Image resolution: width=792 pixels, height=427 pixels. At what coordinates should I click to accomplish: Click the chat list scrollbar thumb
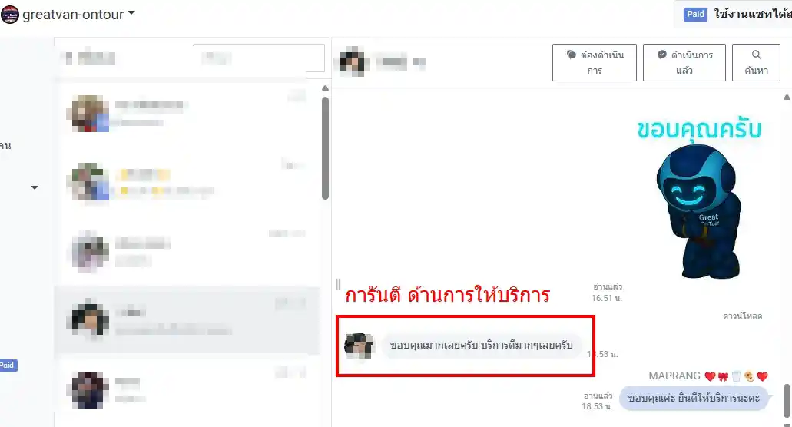325,148
